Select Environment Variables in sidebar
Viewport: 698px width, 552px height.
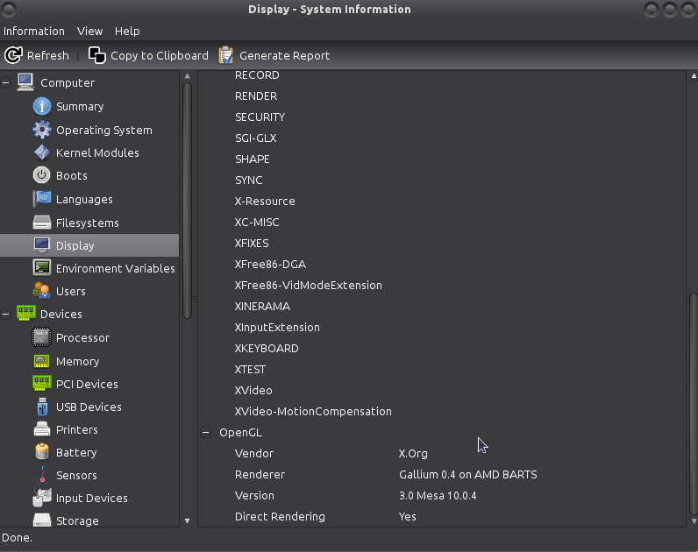[115, 268]
